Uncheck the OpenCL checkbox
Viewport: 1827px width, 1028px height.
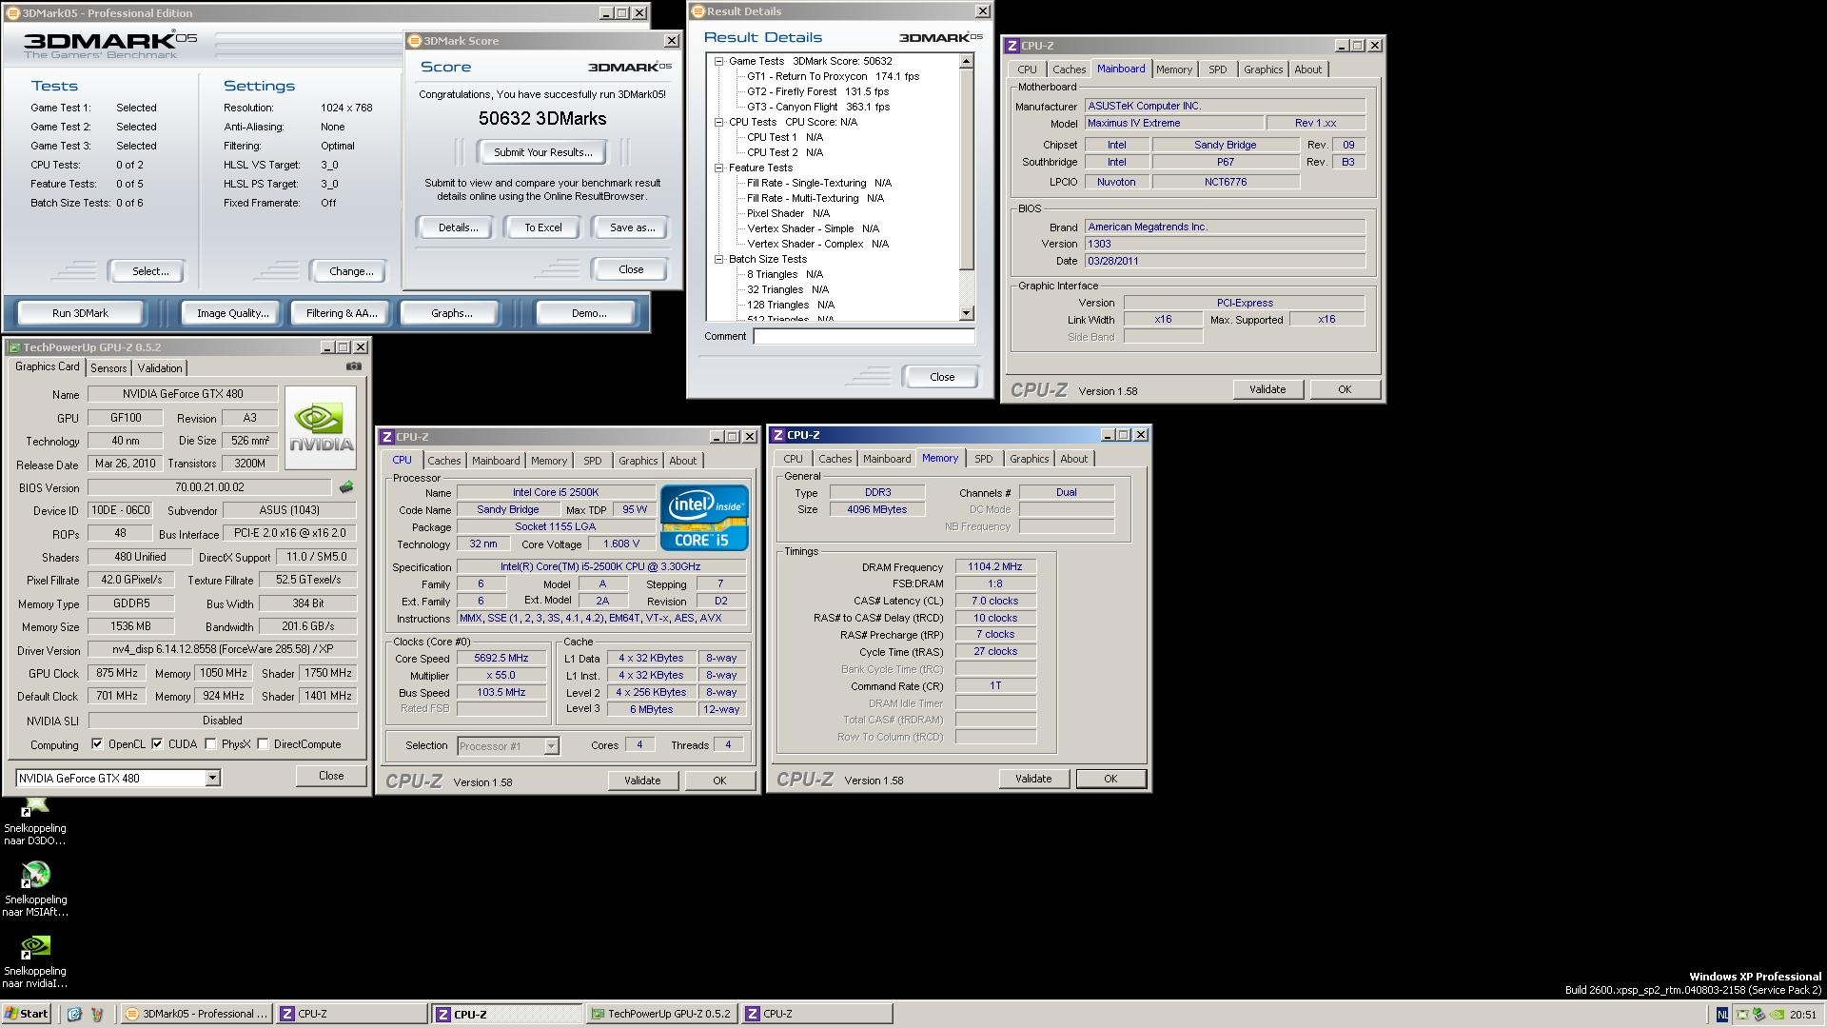click(x=97, y=744)
